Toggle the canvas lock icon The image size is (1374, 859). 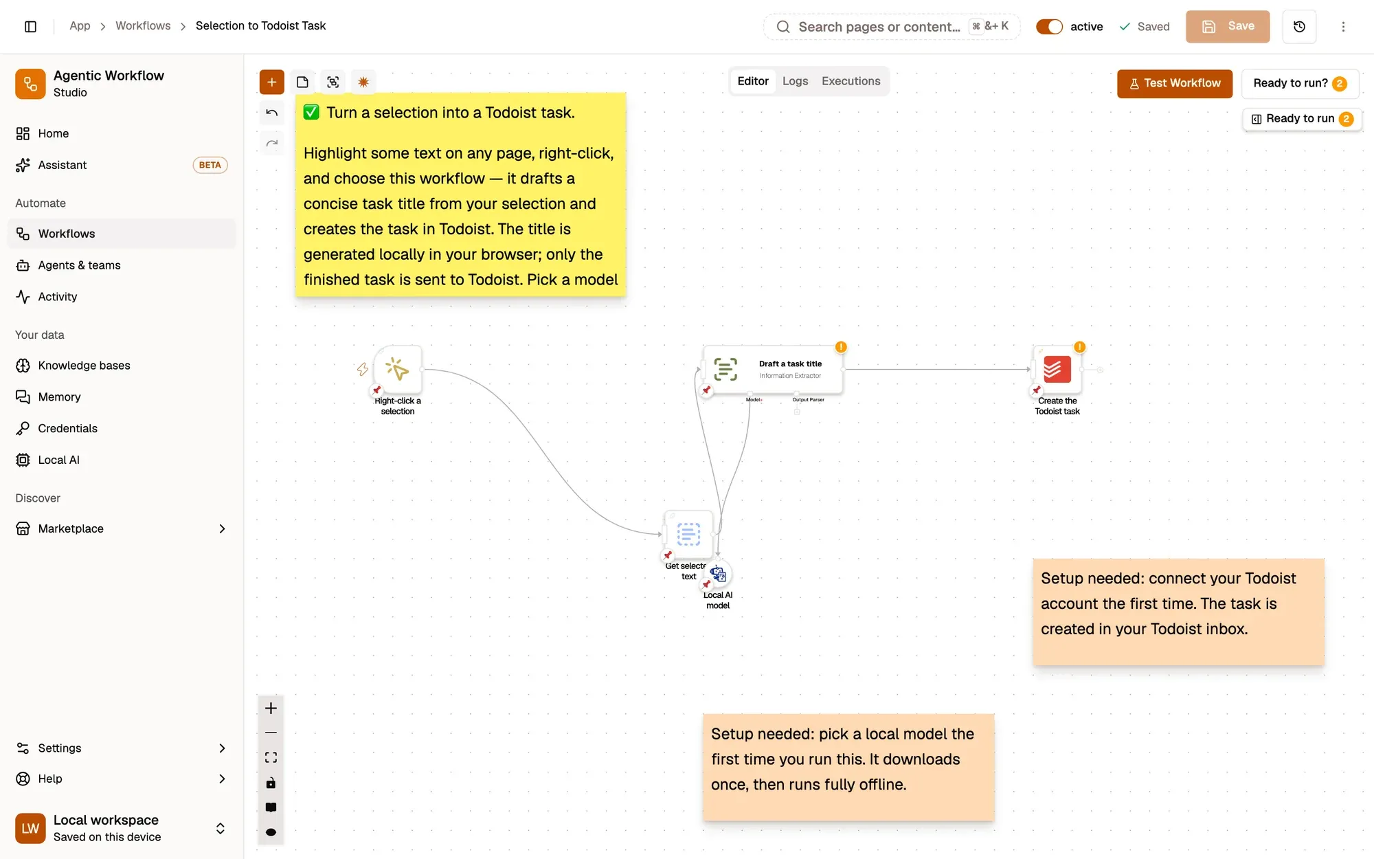271,783
